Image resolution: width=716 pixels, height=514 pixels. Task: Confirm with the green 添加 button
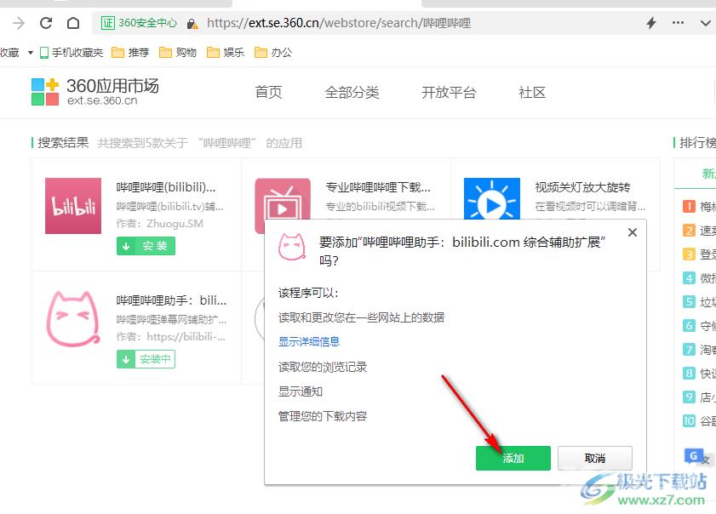point(513,459)
